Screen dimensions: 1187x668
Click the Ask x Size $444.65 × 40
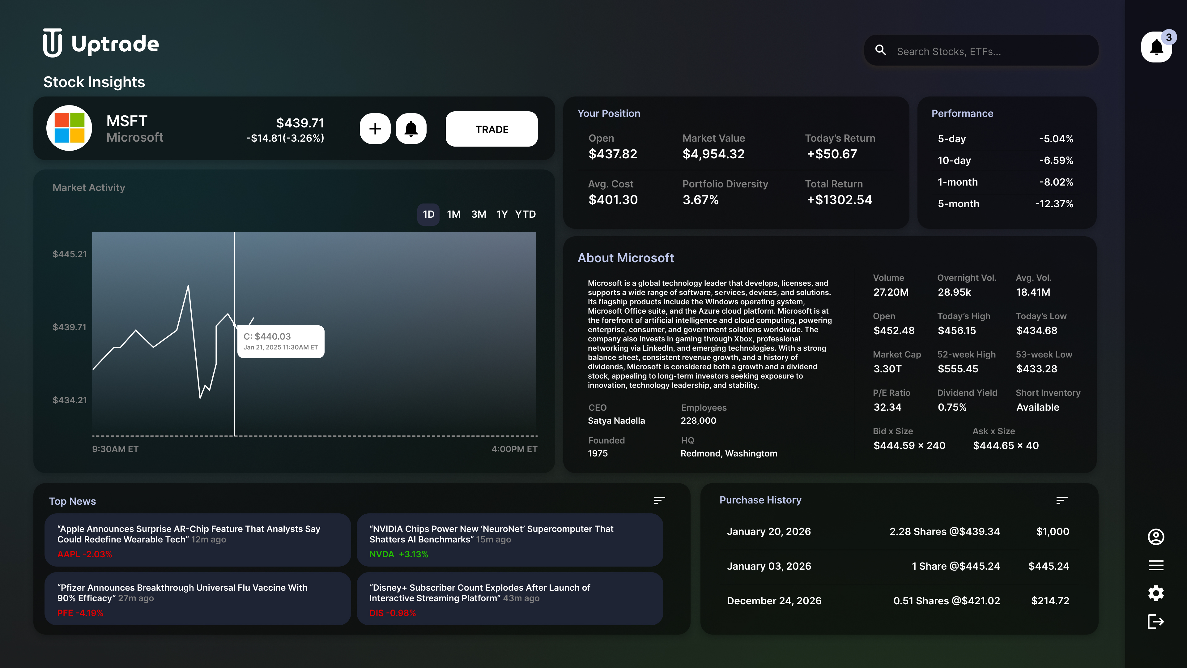click(1006, 439)
